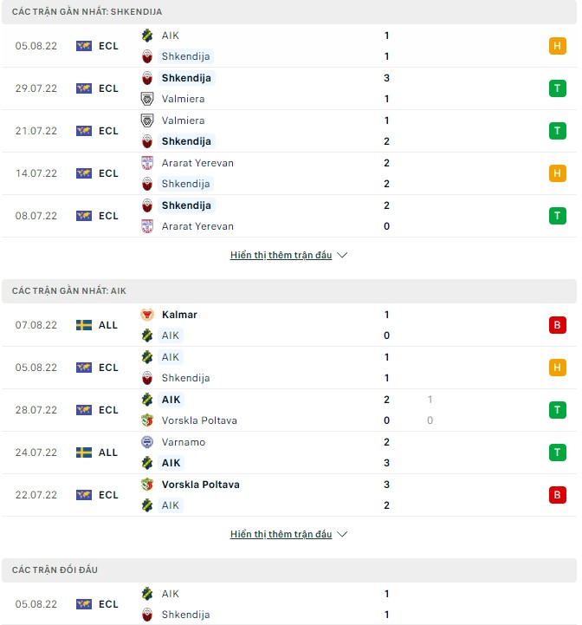Click the Valmiera crest in the 21.07.22 match

(147, 120)
